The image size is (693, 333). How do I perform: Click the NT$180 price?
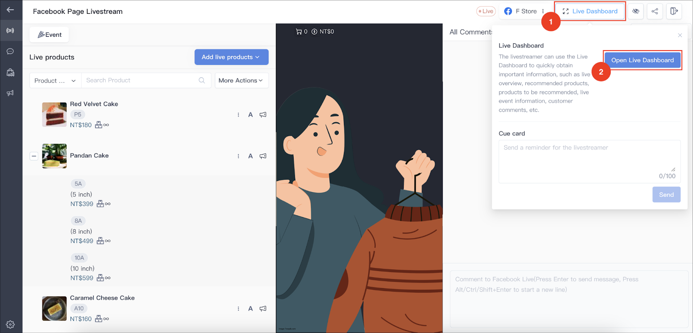click(81, 125)
